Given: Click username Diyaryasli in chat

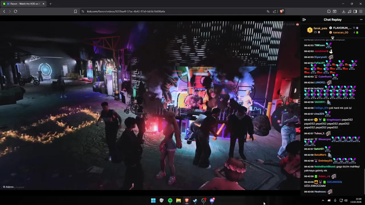Looking at the screenshot, I should coord(321,57).
